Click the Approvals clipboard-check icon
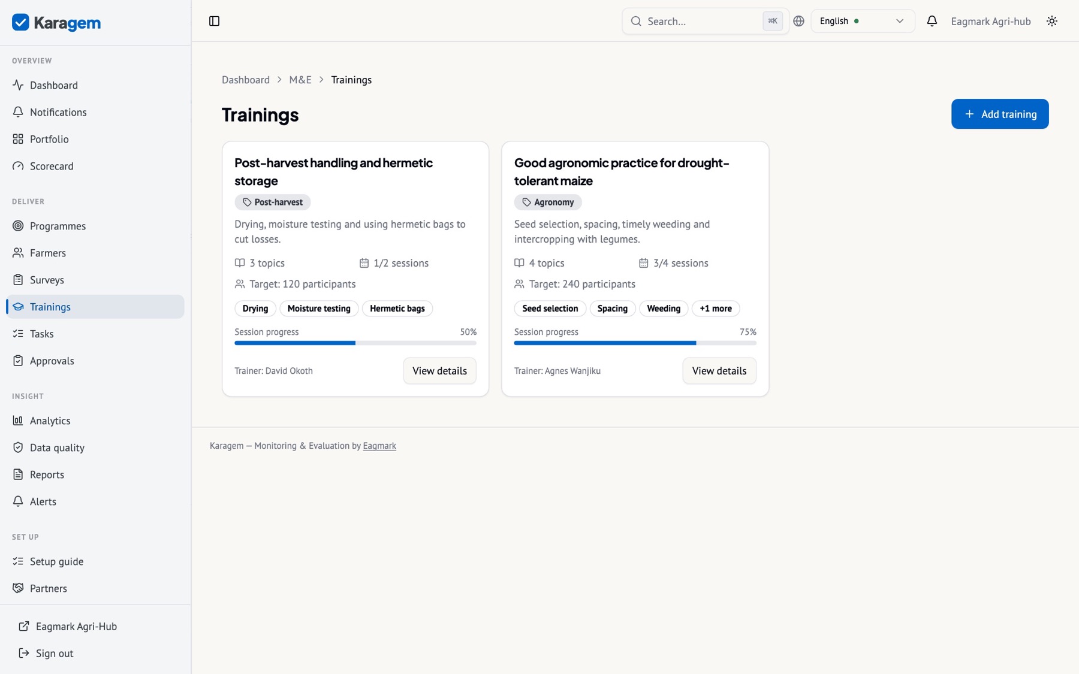Image resolution: width=1079 pixels, height=674 pixels. 18,361
